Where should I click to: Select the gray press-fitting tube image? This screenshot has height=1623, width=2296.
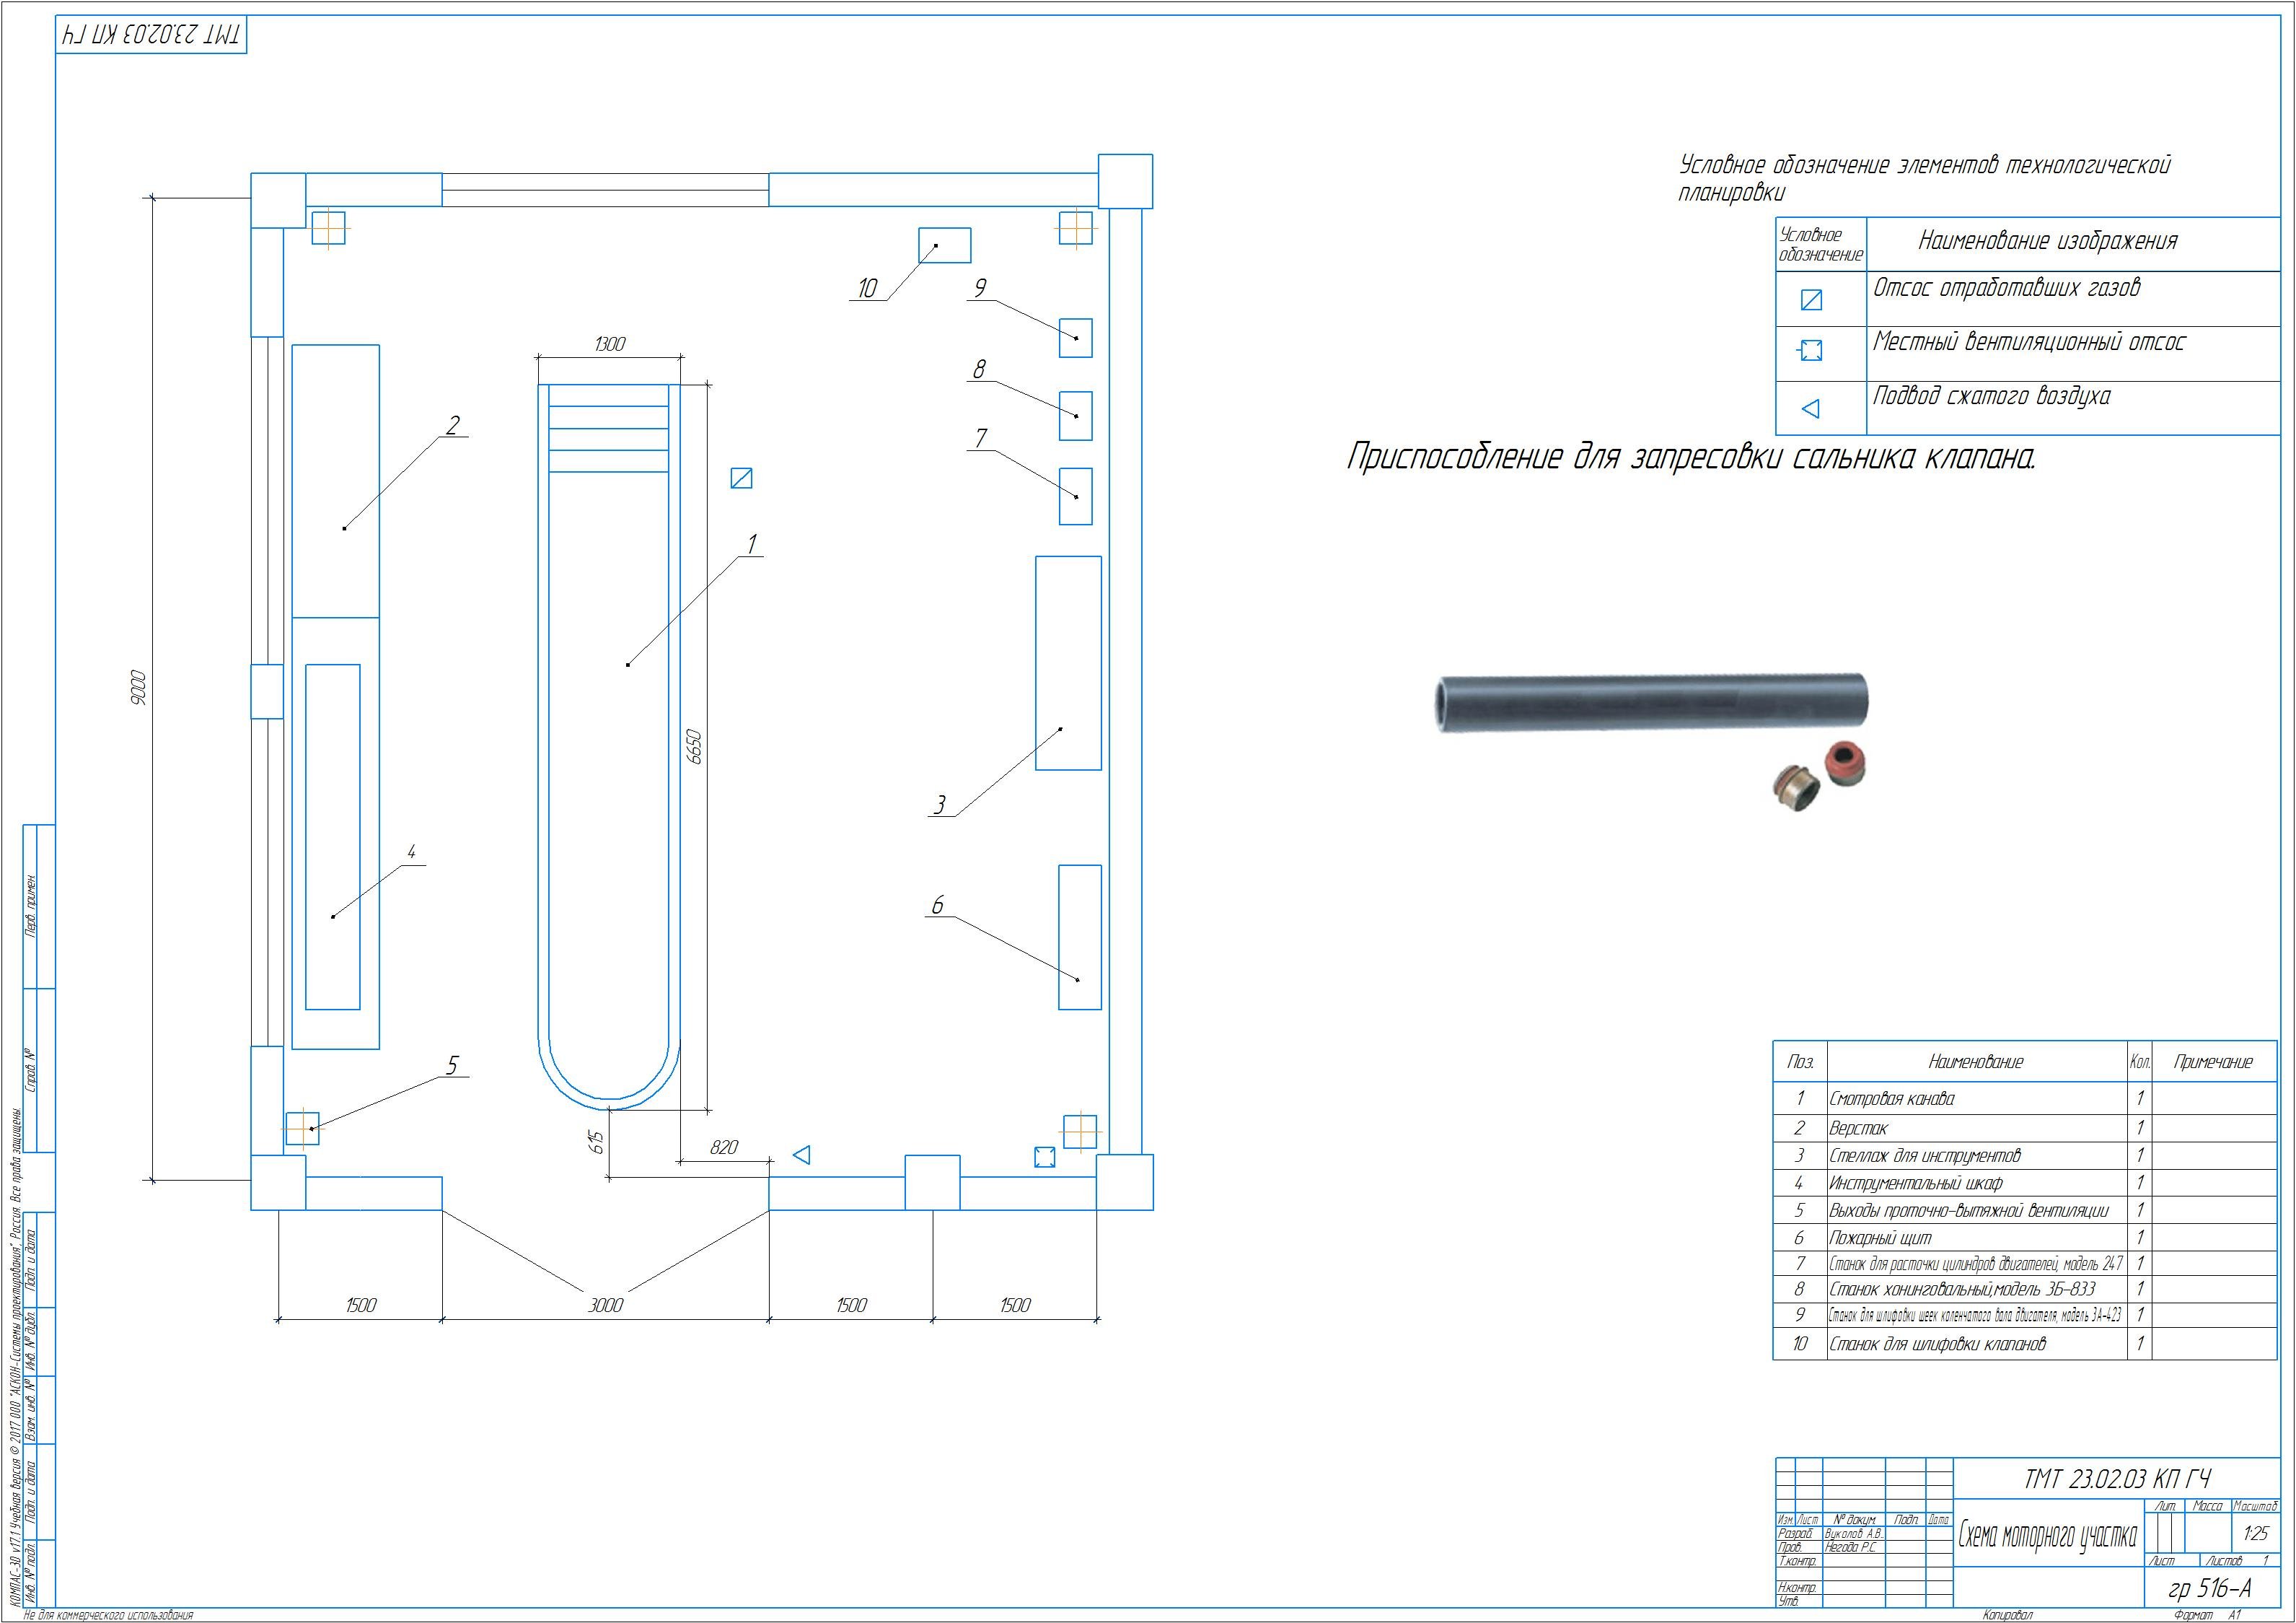click(1650, 704)
